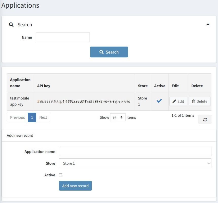This screenshot has height=203, width=218.
Task: Refresh the applications table
Action: (x=205, y=119)
